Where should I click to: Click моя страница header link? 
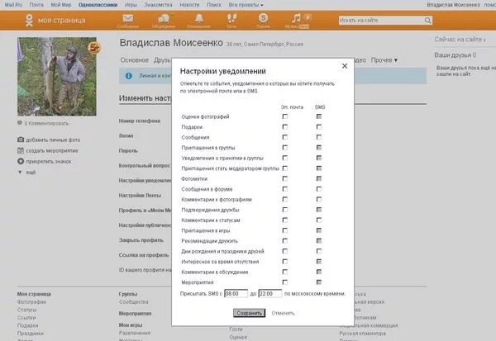[x=62, y=20]
